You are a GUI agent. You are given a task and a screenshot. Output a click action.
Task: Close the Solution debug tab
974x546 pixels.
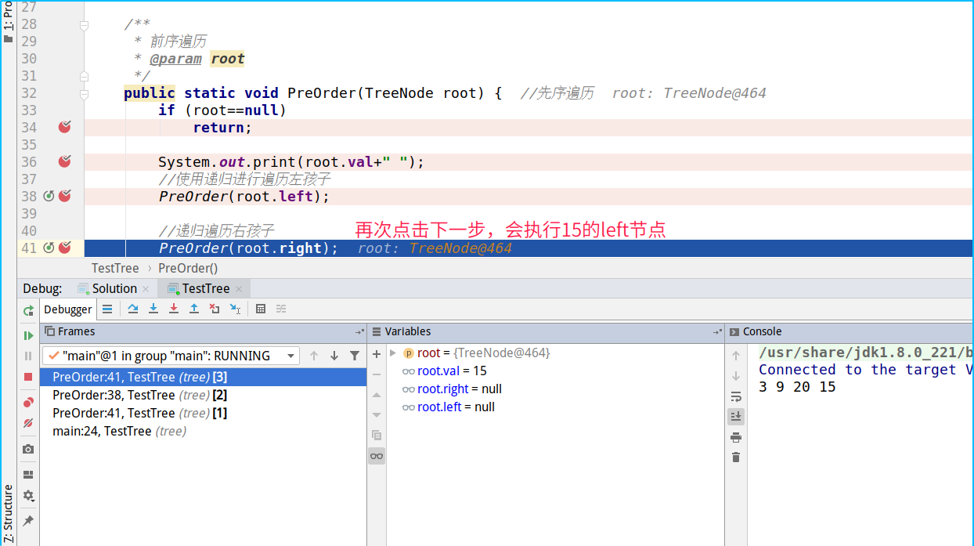coord(146,289)
